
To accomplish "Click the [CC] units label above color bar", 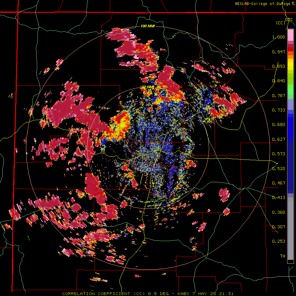I will 281,23.
